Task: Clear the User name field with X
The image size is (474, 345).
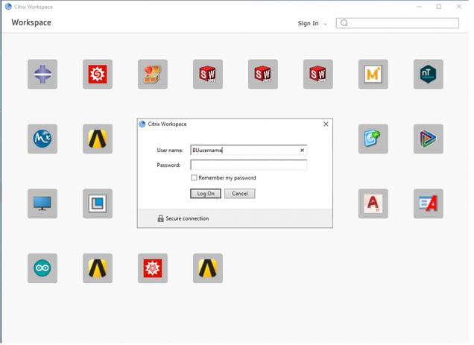Action: tap(302, 151)
